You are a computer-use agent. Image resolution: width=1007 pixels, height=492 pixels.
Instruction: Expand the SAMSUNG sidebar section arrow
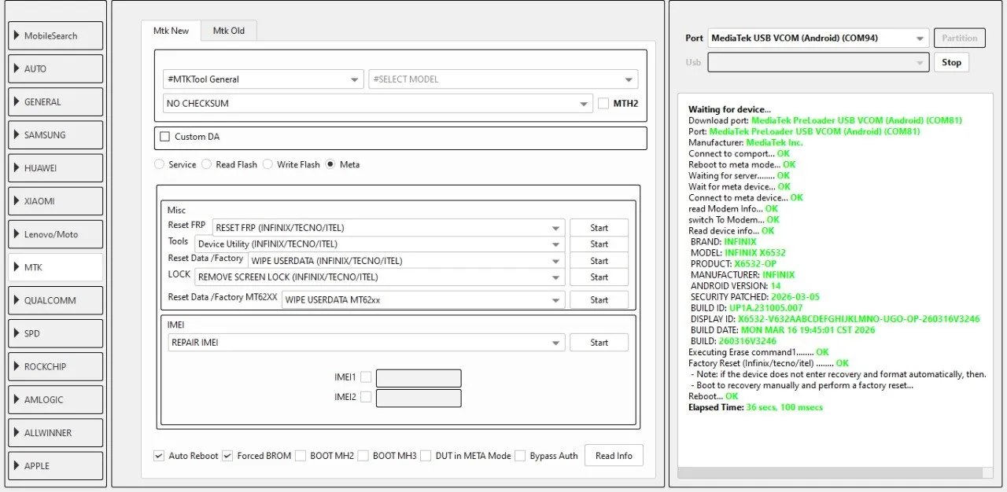point(17,135)
